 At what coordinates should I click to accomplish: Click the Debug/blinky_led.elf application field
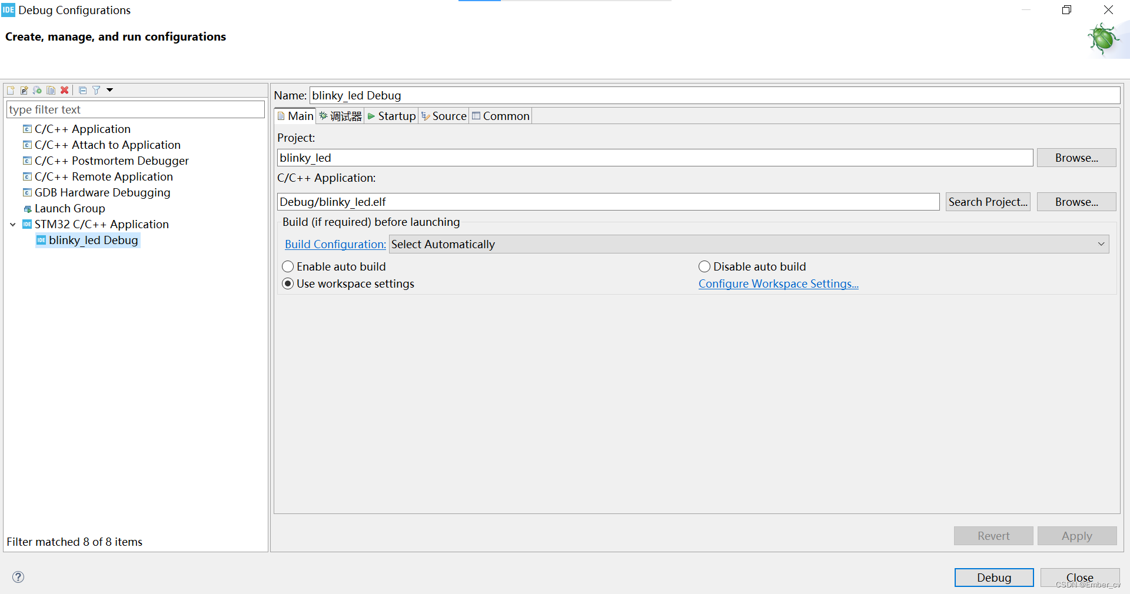pos(608,202)
